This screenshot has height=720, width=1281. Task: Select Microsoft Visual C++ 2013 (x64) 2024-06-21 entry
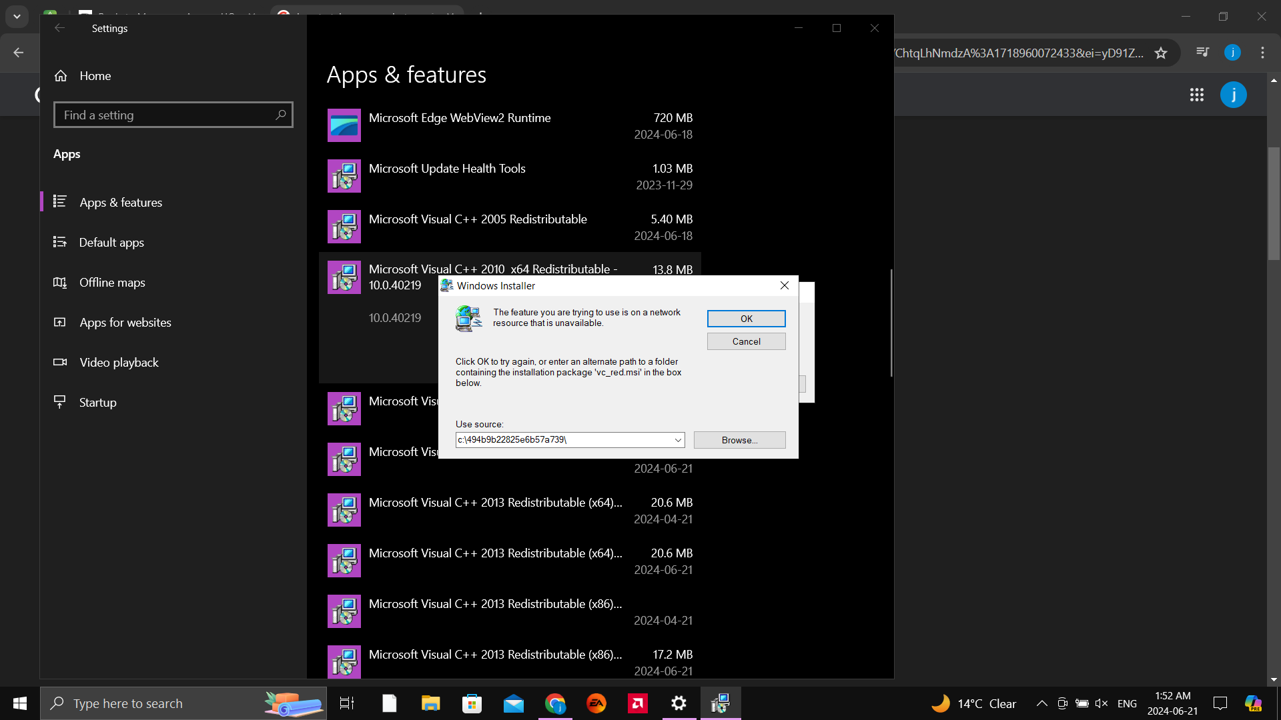tap(510, 561)
